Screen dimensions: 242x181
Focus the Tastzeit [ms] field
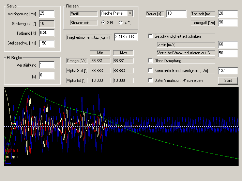228,14
